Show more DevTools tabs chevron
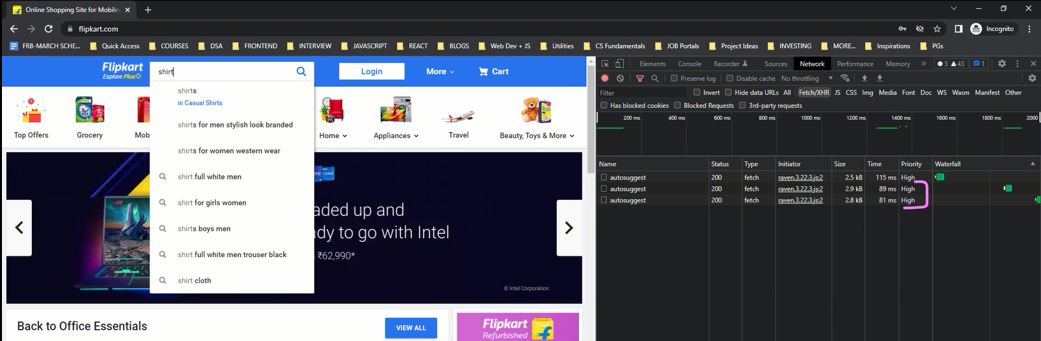1041x341 pixels. pos(923,64)
